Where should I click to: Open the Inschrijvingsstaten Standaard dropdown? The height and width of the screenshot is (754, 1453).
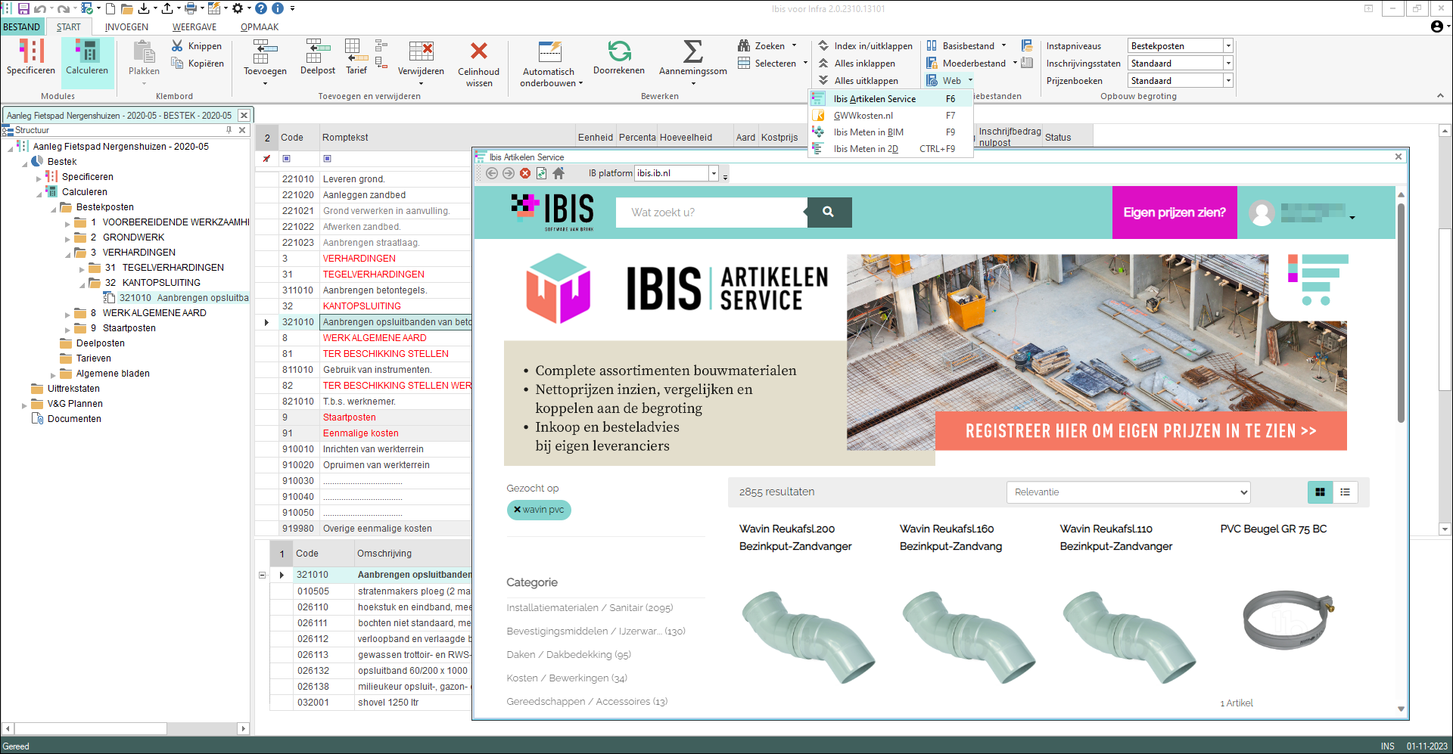point(1228,64)
